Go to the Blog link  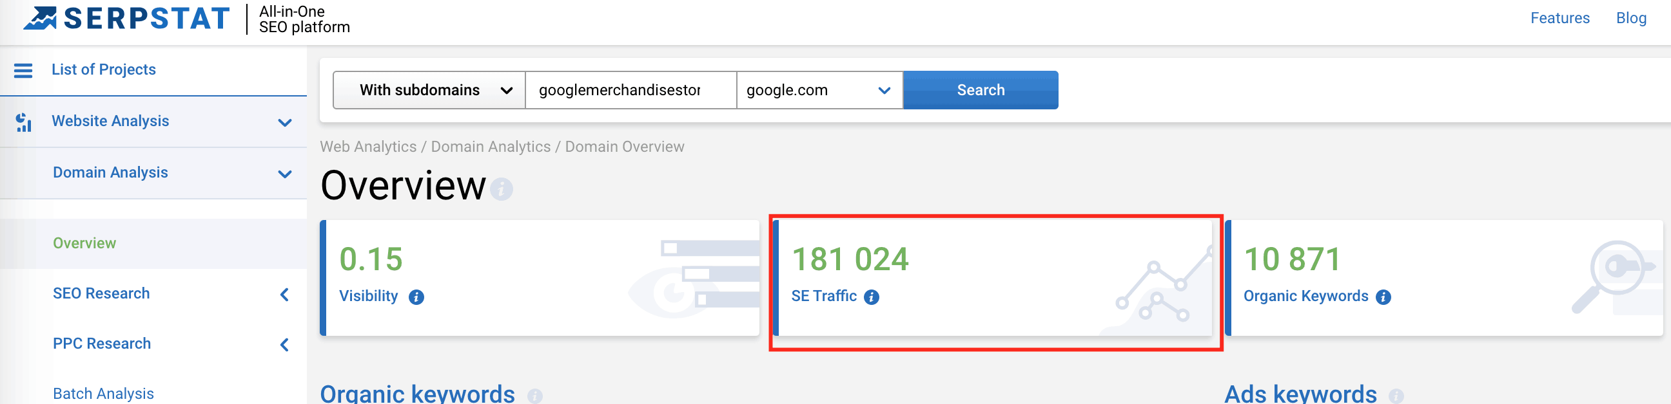click(1631, 18)
